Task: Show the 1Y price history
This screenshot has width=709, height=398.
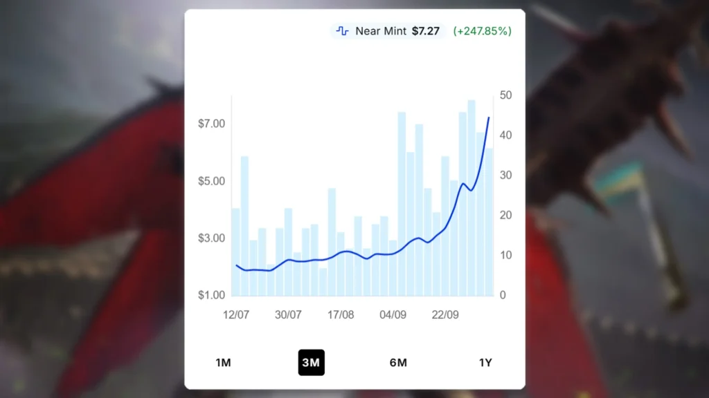Action: click(x=485, y=363)
